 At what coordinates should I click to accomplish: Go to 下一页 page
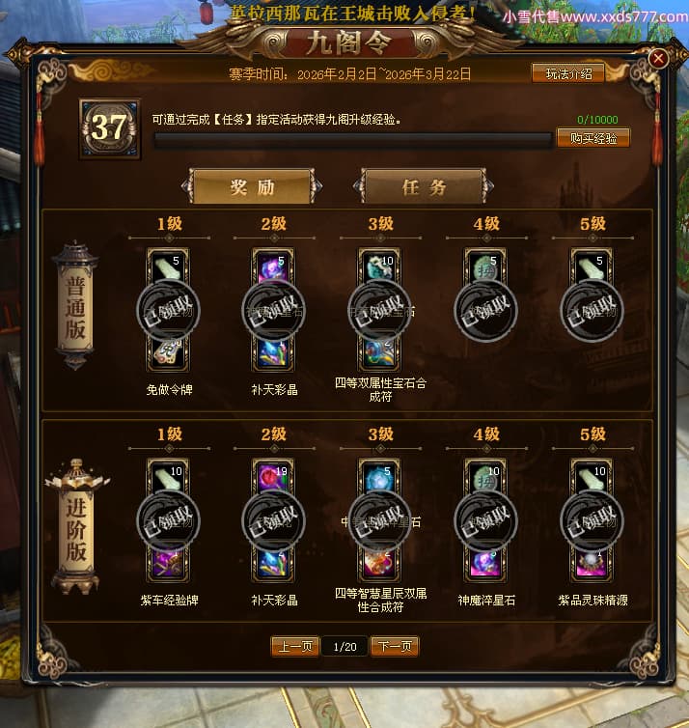(x=395, y=646)
